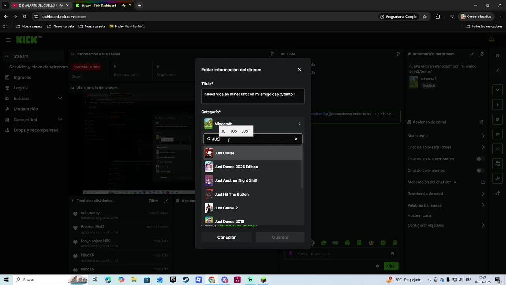This screenshot has height=285, width=506.
Task: Click Hostear canal
Action: 420,215
